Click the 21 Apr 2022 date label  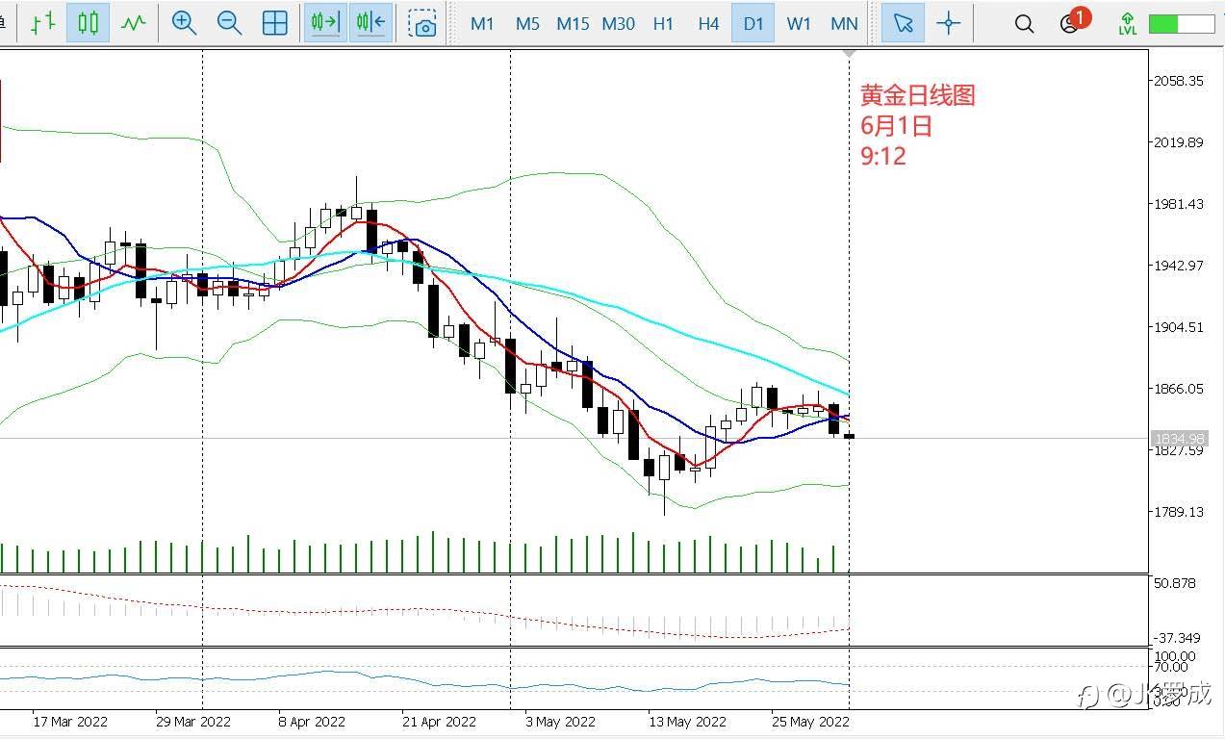pyautogui.click(x=438, y=721)
